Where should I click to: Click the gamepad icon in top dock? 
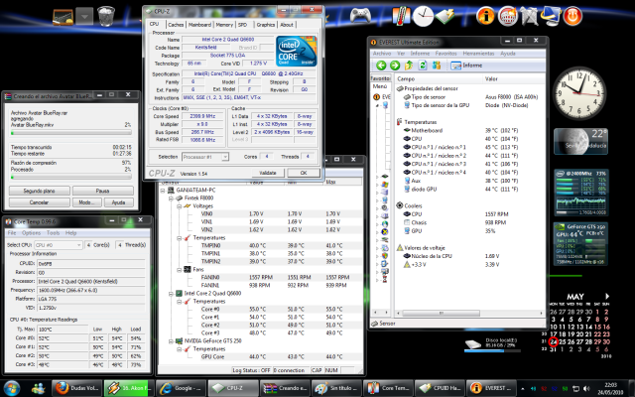pyautogui.click(x=360, y=16)
